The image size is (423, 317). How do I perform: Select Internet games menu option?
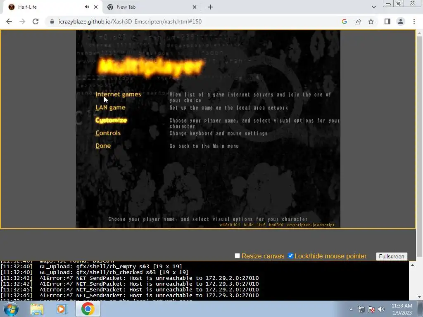118,95
